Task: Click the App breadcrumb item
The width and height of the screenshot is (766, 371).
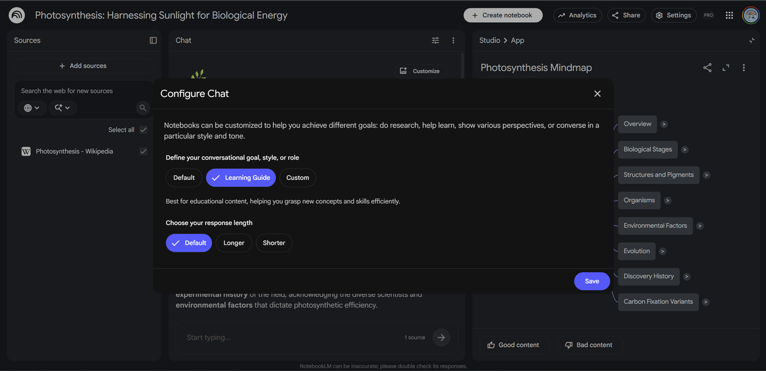Action: pyautogui.click(x=518, y=40)
